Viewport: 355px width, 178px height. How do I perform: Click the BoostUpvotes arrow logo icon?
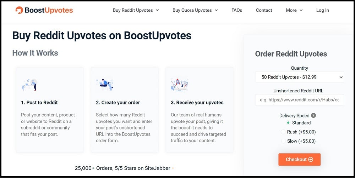[x=19, y=10]
